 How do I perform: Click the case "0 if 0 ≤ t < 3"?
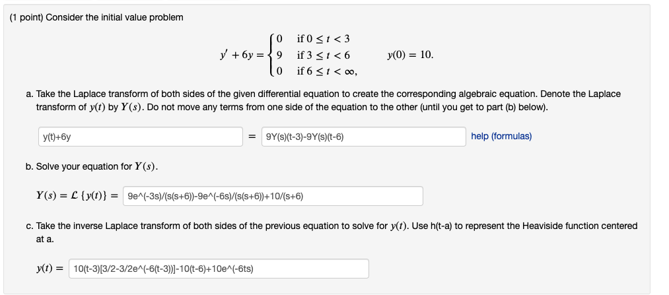tap(313, 39)
